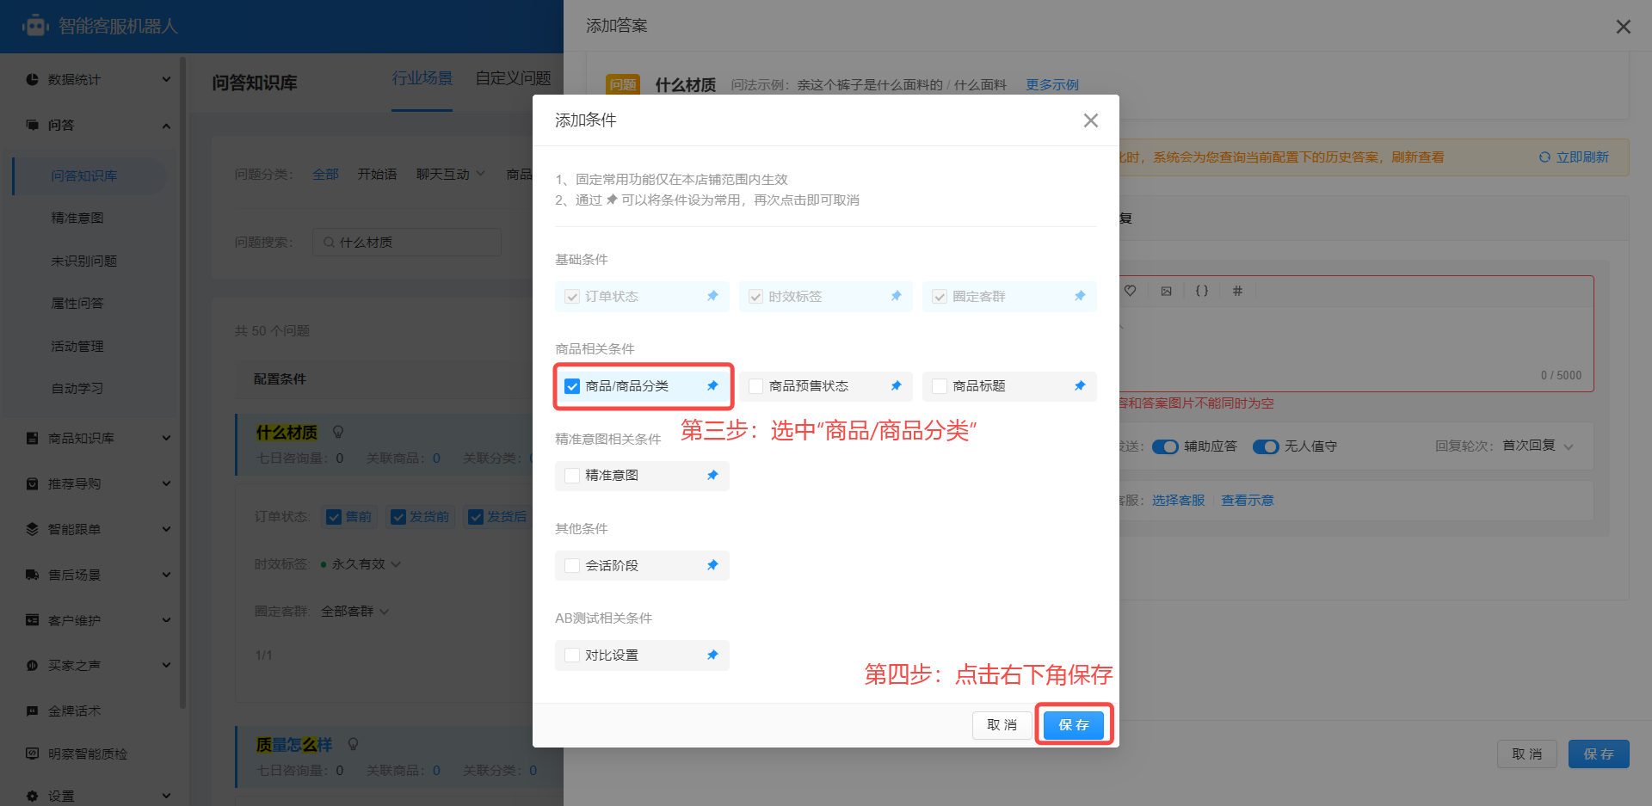Image resolution: width=1652 pixels, height=806 pixels.
Task: Uncheck the 商品/商品分类 checkbox
Action: click(x=572, y=386)
